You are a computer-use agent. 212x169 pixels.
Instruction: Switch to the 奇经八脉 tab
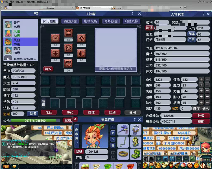click(x=131, y=21)
